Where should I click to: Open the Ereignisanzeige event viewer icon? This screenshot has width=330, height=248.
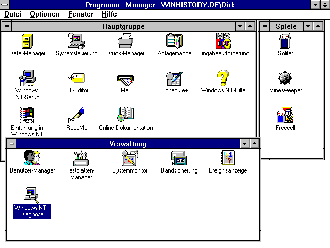pyautogui.click(x=228, y=158)
